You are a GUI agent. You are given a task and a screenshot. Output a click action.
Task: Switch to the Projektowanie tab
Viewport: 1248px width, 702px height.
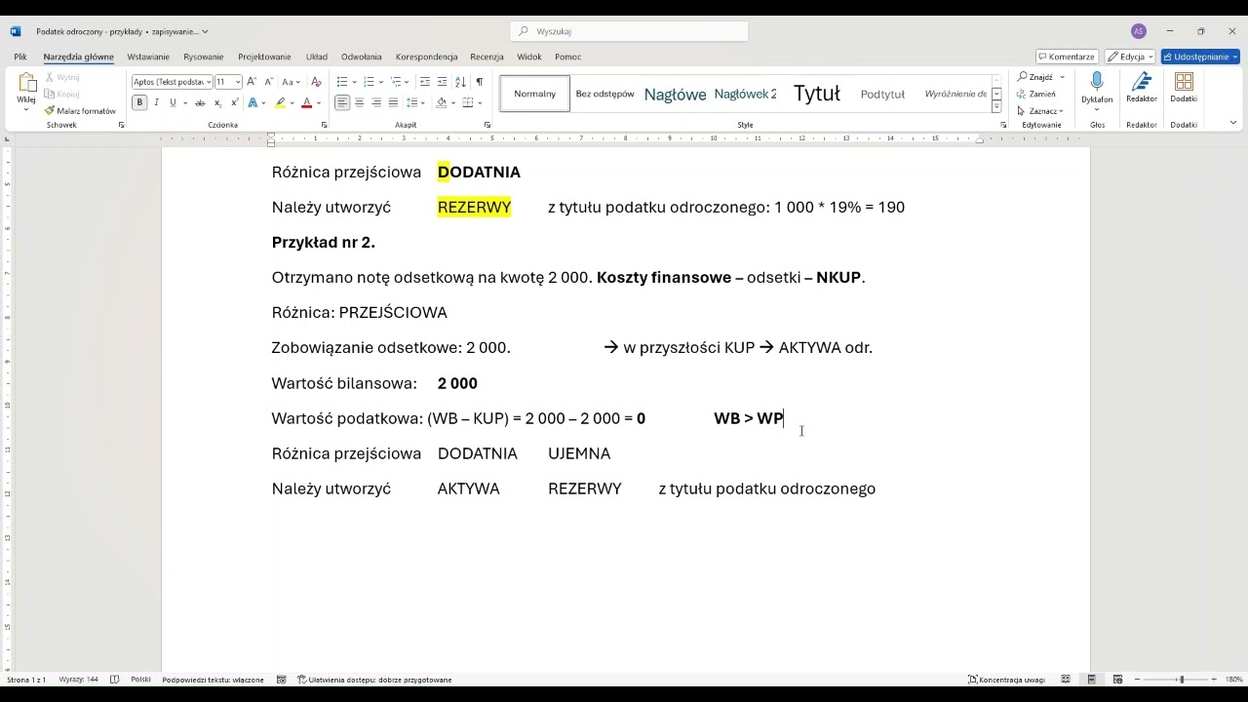(264, 57)
